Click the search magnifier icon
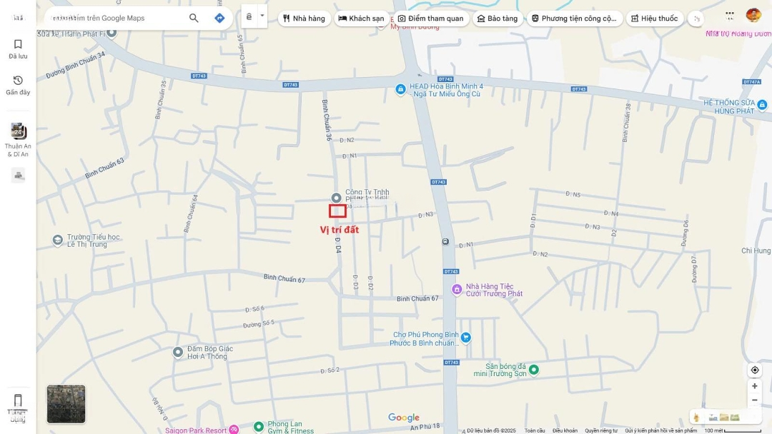This screenshot has width=772, height=434. (194, 18)
